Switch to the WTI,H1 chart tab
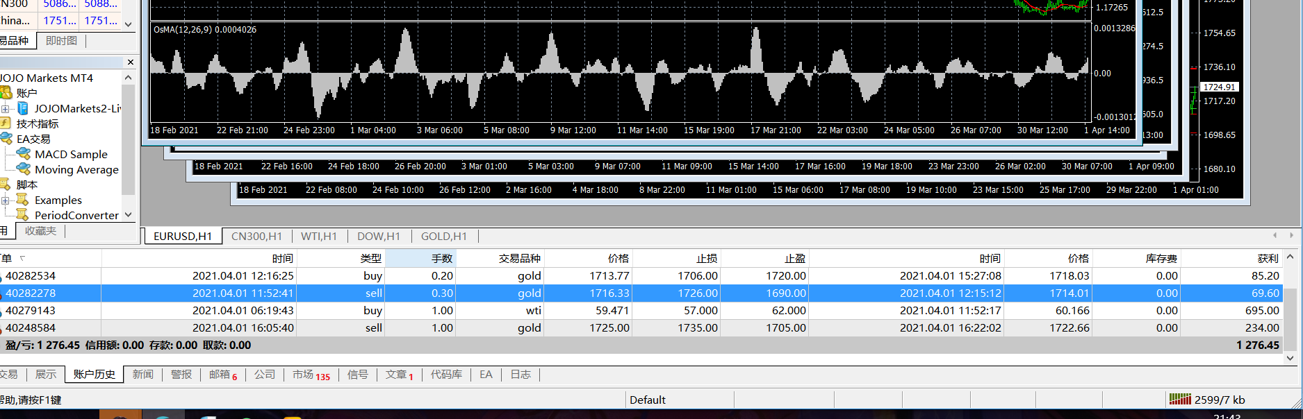The image size is (1303, 419). click(x=318, y=237)
